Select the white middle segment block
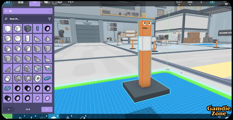Image resolution: width=233 pixels, height=120 pixels. (145, 43)
